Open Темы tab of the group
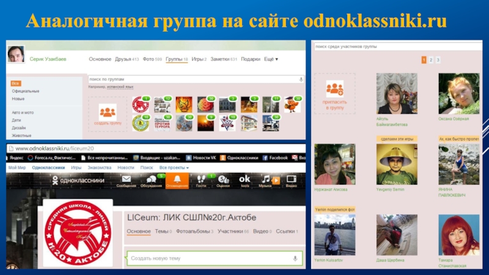Image resolution: width=489 pixels, height=275 pixels. [x=163, y=231]
